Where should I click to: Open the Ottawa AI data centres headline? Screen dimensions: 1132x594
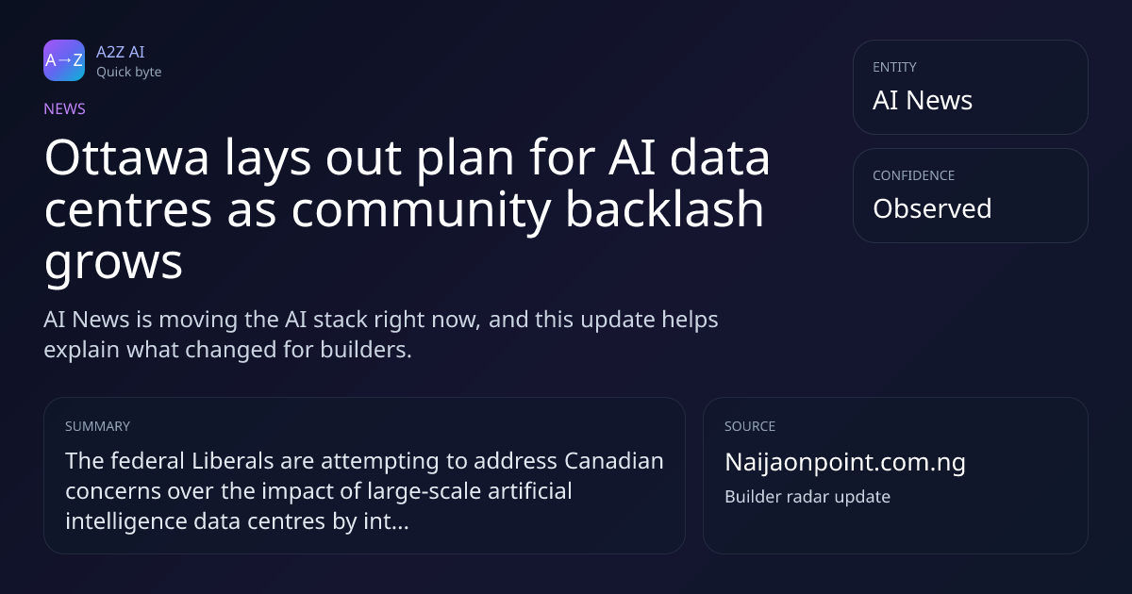(408, 210)
